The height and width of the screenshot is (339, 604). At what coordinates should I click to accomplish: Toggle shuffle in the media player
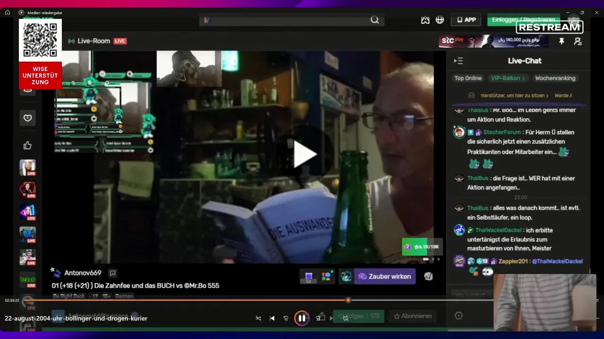258,318
